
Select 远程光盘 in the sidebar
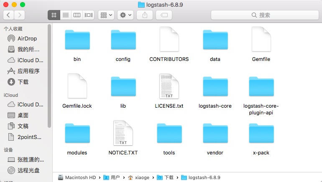coord(24,171)
